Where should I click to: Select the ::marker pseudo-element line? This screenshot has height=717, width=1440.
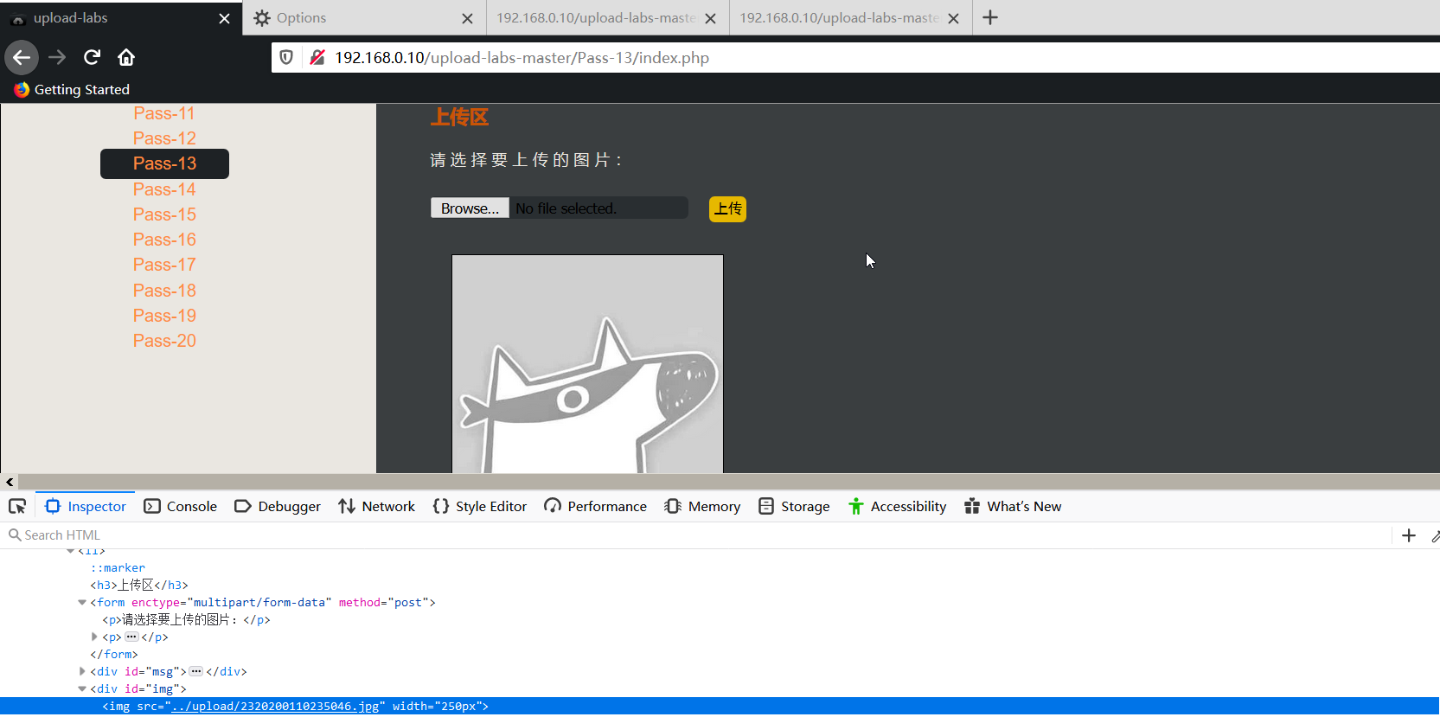[x=118, y=568]
